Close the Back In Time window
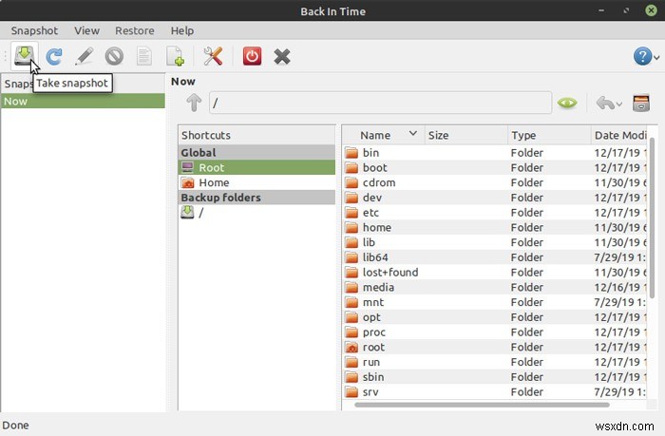 (x=651, y=10)
